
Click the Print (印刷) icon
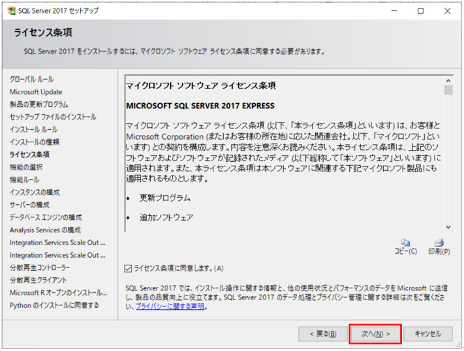click(x=439, y=243)
